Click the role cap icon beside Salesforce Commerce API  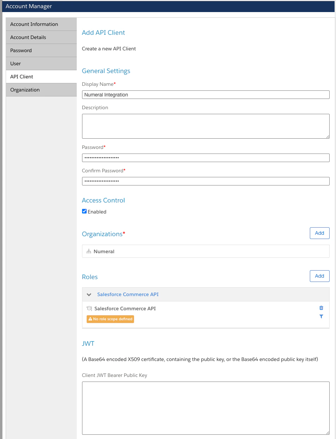tap(89, 309)
